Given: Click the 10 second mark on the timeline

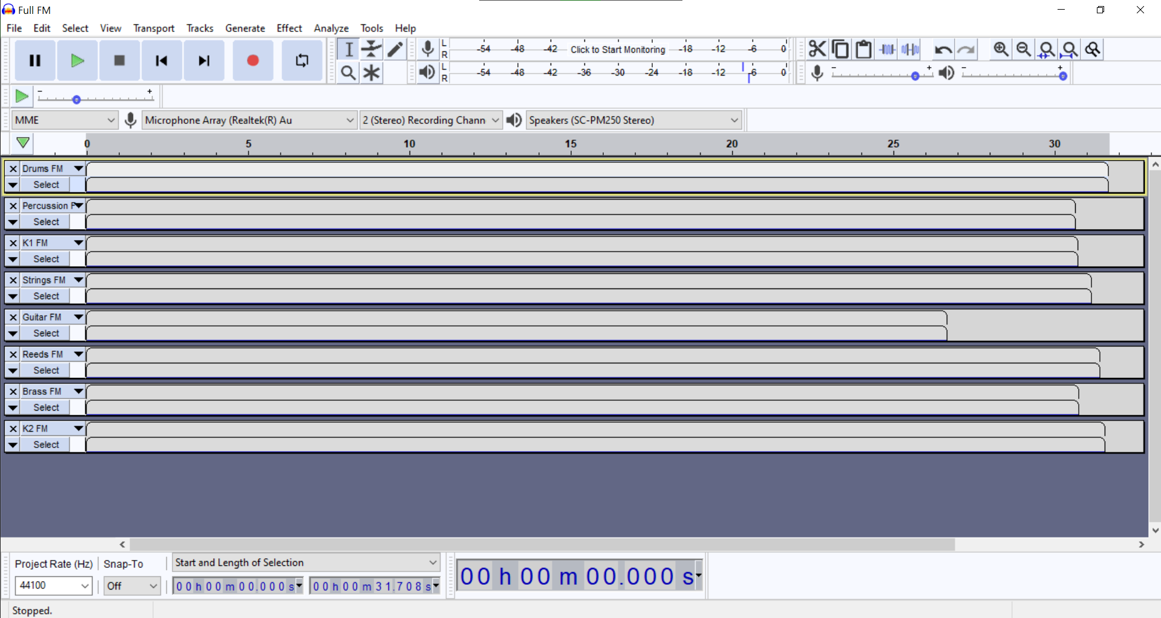Looking at the screenshot, I should (410, 144).
